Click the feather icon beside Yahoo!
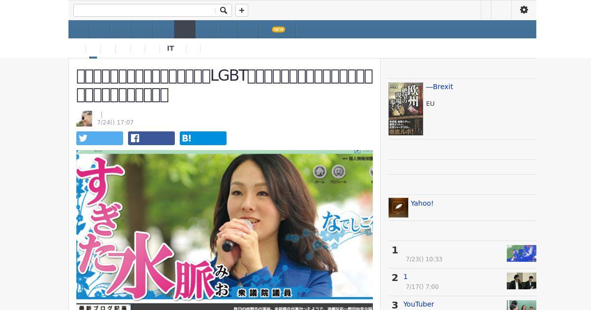This screenshot has height=310, width=591. click(x=398, y=208)
